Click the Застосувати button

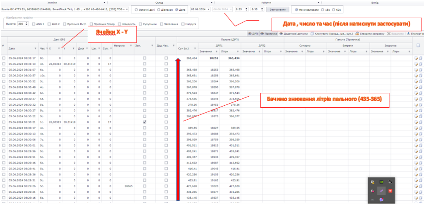[278, 9]
